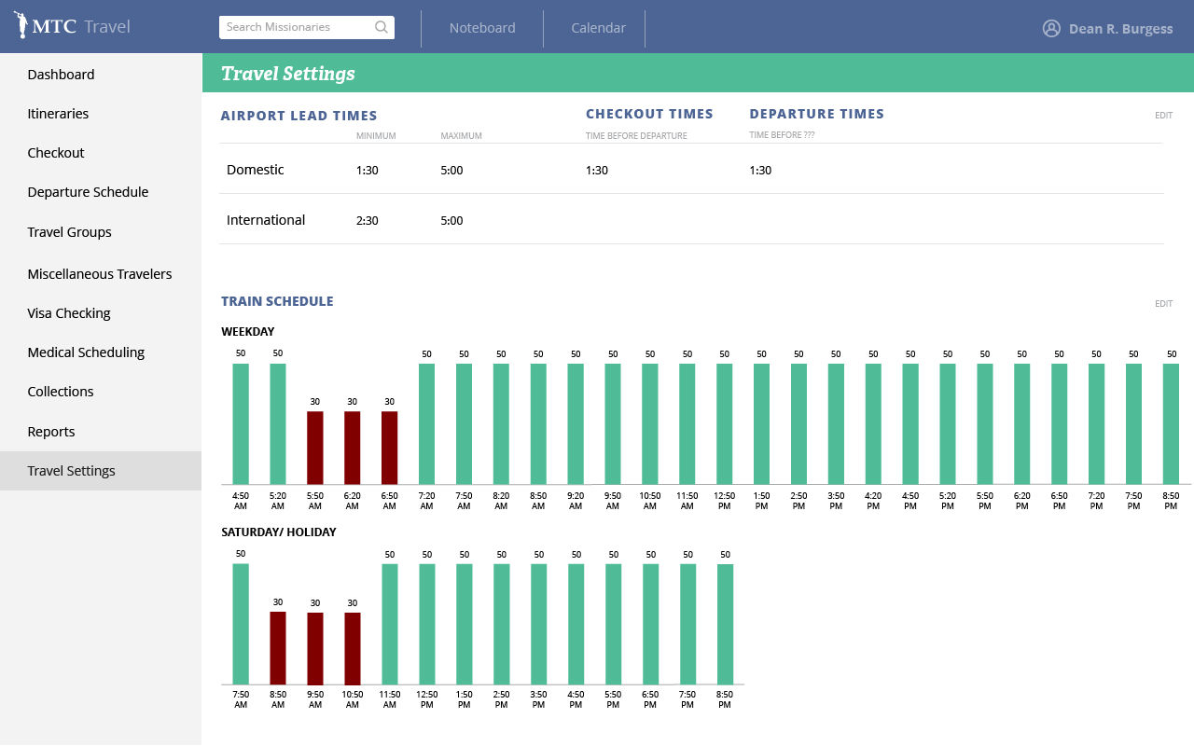Open Itineraries from the sidebar
Image resolution: width=1194 pixels, height=746 pixels.
58,114
